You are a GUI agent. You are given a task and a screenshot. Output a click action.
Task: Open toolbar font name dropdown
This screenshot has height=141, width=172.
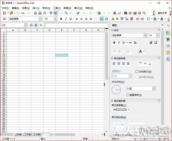[40, 19]
